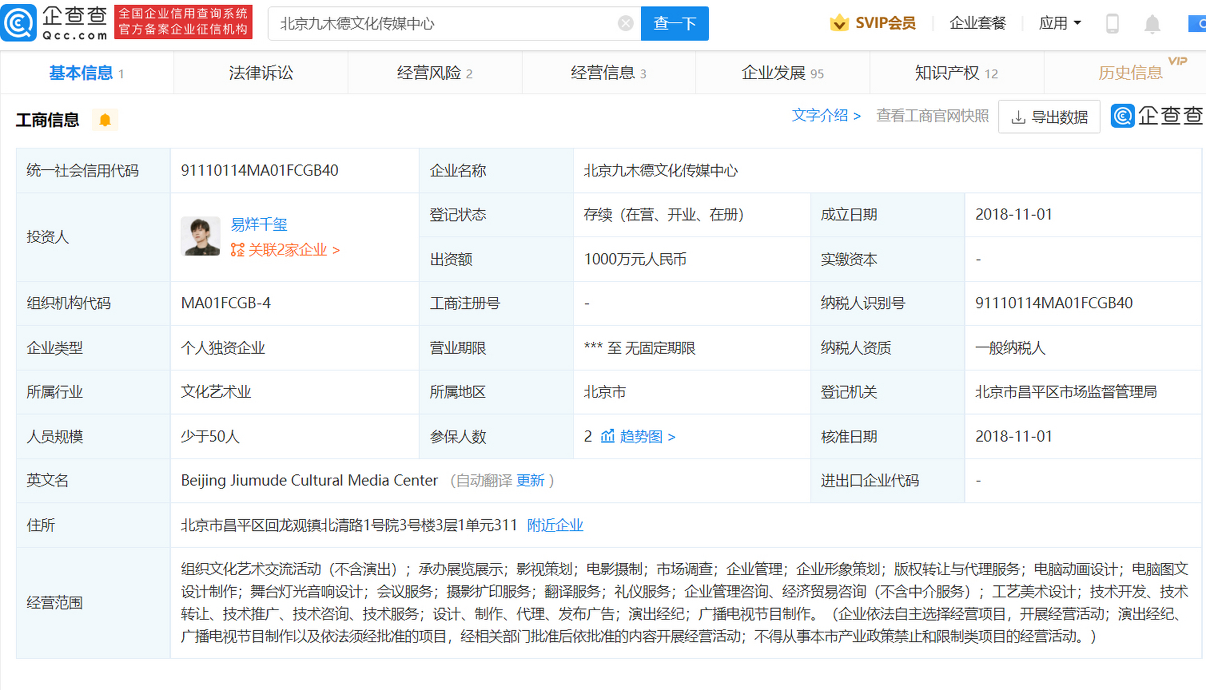Click the download icon in 导出数据
This screenshot has width=1206, height=690.
(1018, 118)
